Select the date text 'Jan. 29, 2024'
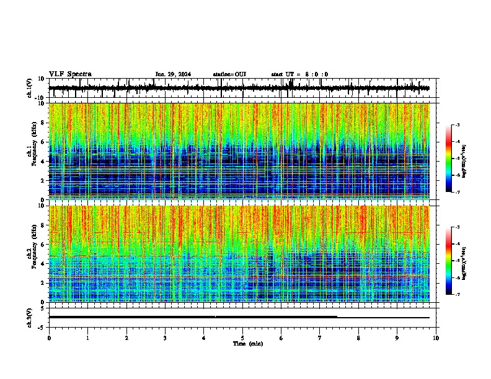The height and width of the screenshot is (379, 491). 173,74
